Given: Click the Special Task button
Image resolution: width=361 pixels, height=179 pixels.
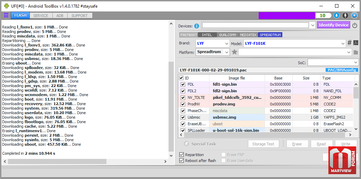Looking at the screenshot, I should pos(200,144).
